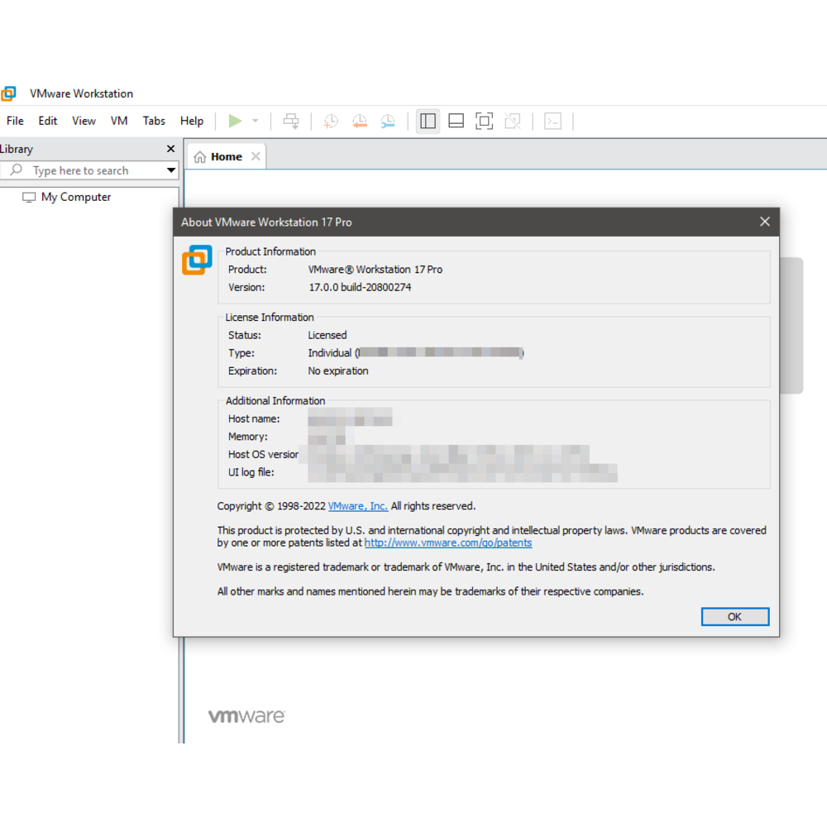
Task: Take a snapshot using the clock icon
Action: point(331,122)
